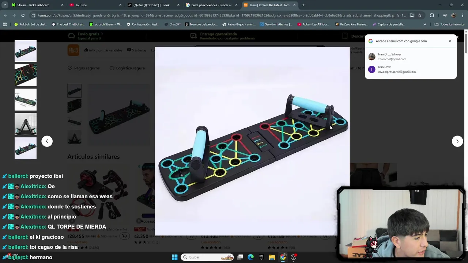Screen dimensions: 468x263
Task: Reload the Temu page
Action: click(23, 15)
